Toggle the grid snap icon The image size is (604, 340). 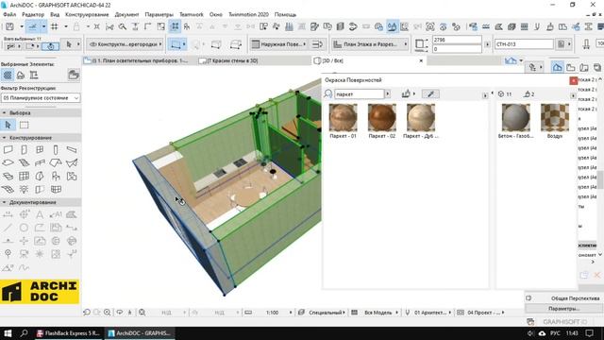coord(55,26)
